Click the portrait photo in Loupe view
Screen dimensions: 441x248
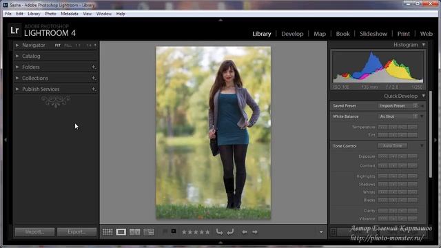[214, 133]
